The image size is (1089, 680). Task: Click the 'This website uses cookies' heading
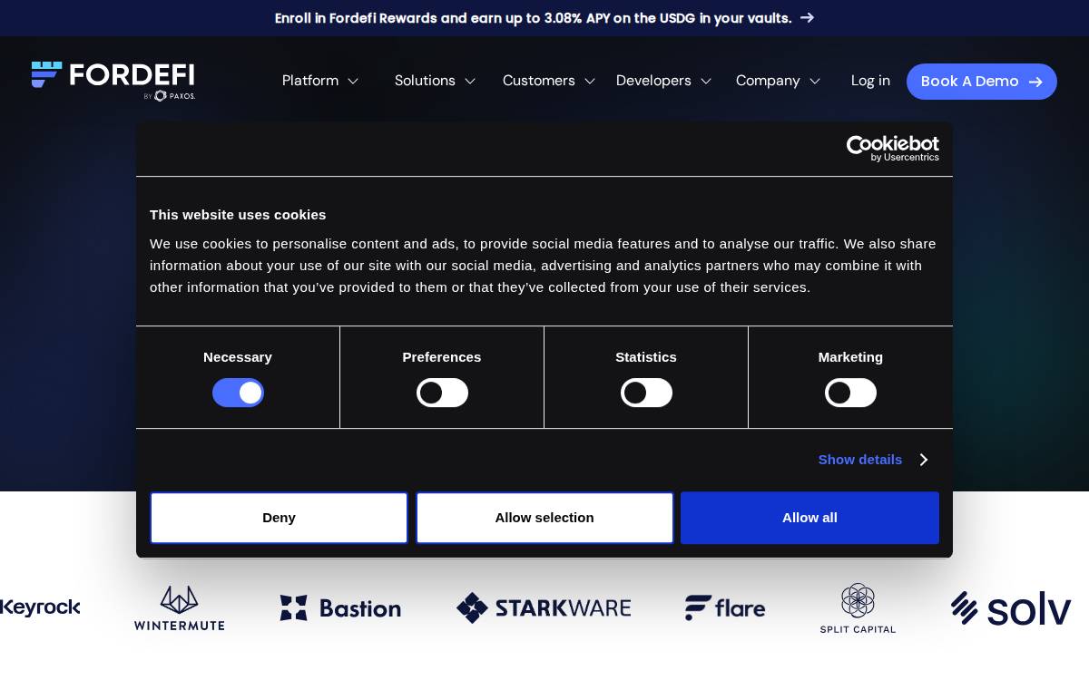click(238, 215)
